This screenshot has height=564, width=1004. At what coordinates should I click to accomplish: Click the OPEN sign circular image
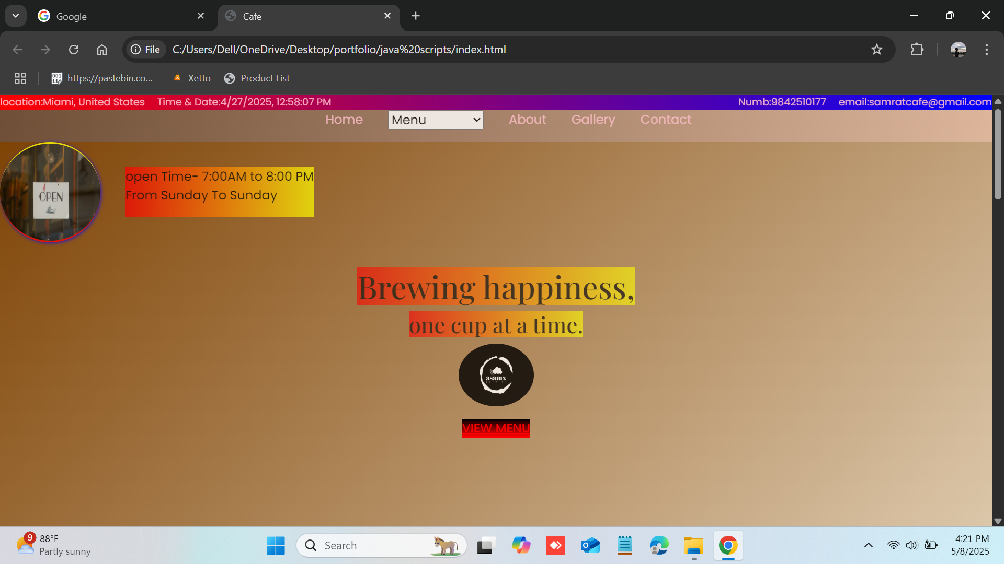[x=51, y=192]
